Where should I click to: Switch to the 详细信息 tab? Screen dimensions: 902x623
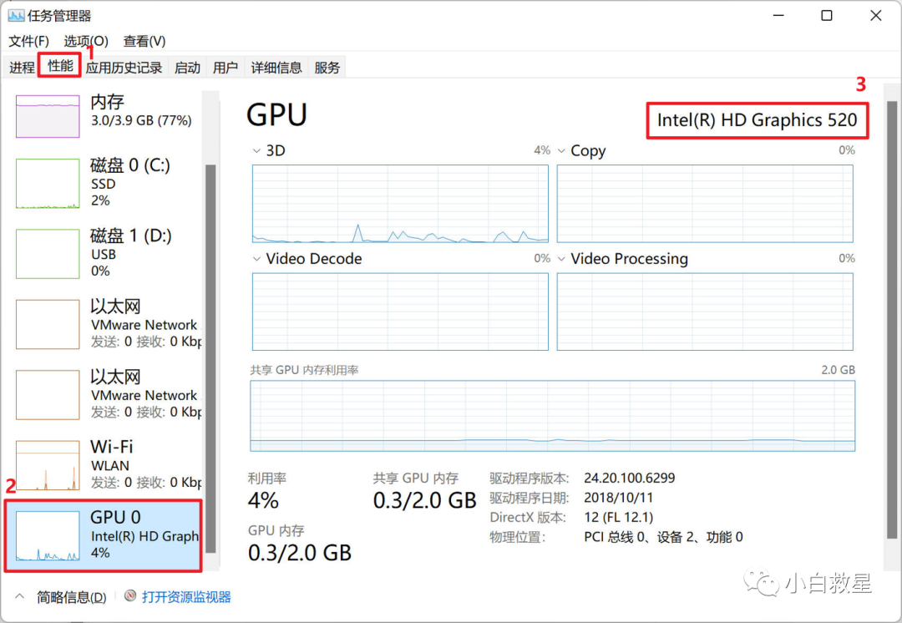(276, 68)
